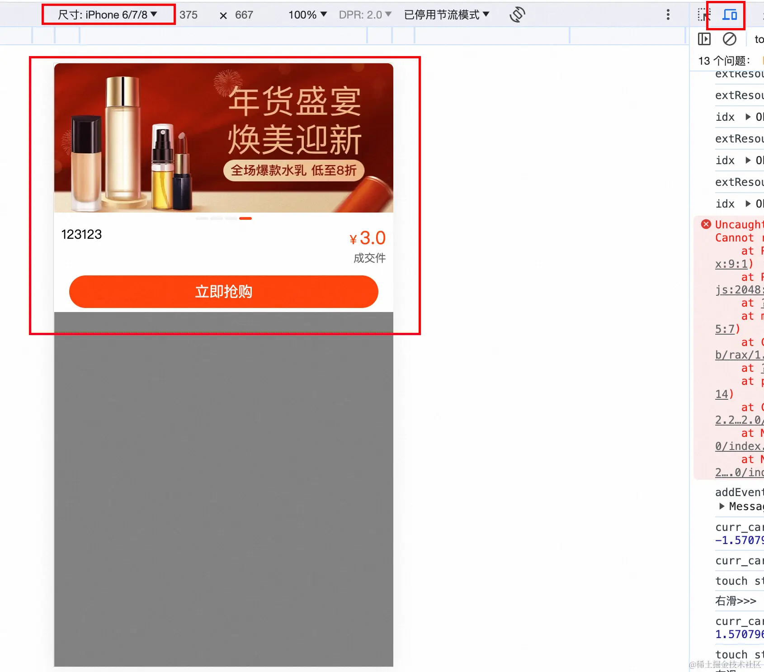Viewport: 764px width, 672px height.
Task: Open the 已停用节流模式 throttling dropdown
Action: 447,15
